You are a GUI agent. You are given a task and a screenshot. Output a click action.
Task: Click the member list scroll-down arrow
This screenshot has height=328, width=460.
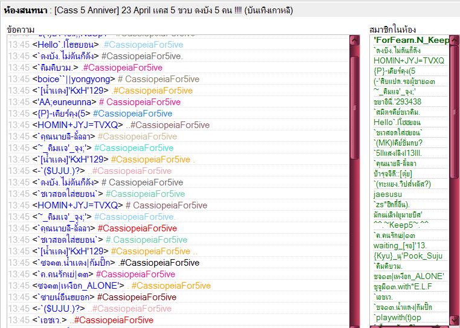point(454,320)
